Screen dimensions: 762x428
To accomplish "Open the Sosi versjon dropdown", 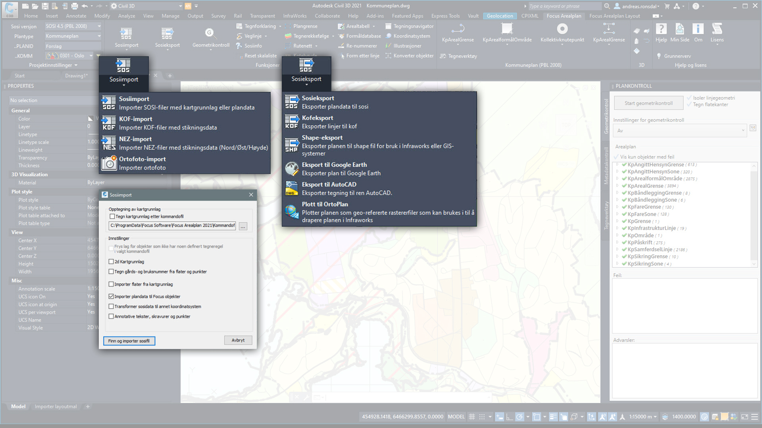I will pos(73,26).
